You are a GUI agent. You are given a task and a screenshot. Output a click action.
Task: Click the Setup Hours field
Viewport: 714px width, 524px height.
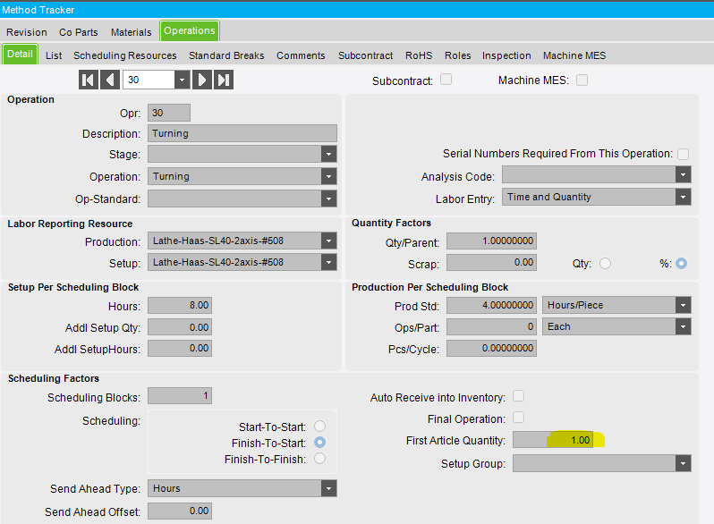180,305
